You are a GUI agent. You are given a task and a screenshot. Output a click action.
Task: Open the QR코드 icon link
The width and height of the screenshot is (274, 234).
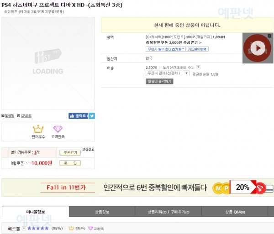coord(25,116)
